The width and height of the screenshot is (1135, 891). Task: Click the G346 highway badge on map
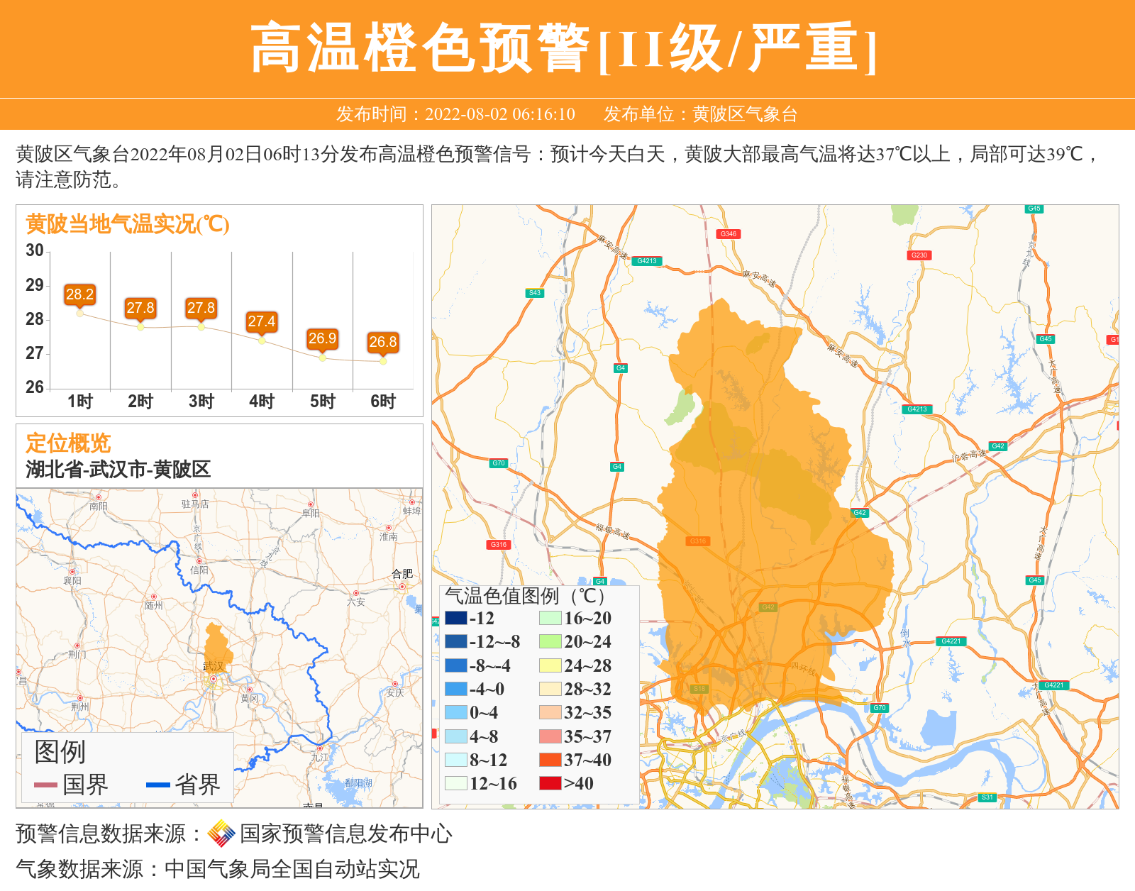click(x=728, y=234)
